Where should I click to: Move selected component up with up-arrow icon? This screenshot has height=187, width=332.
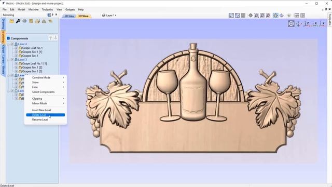point(50,38)
